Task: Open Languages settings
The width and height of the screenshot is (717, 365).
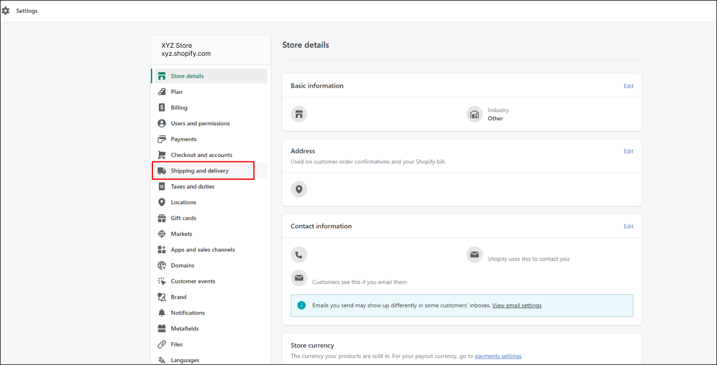Action: (x=209, y=360)
